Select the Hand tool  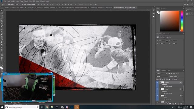click(2, 58)
